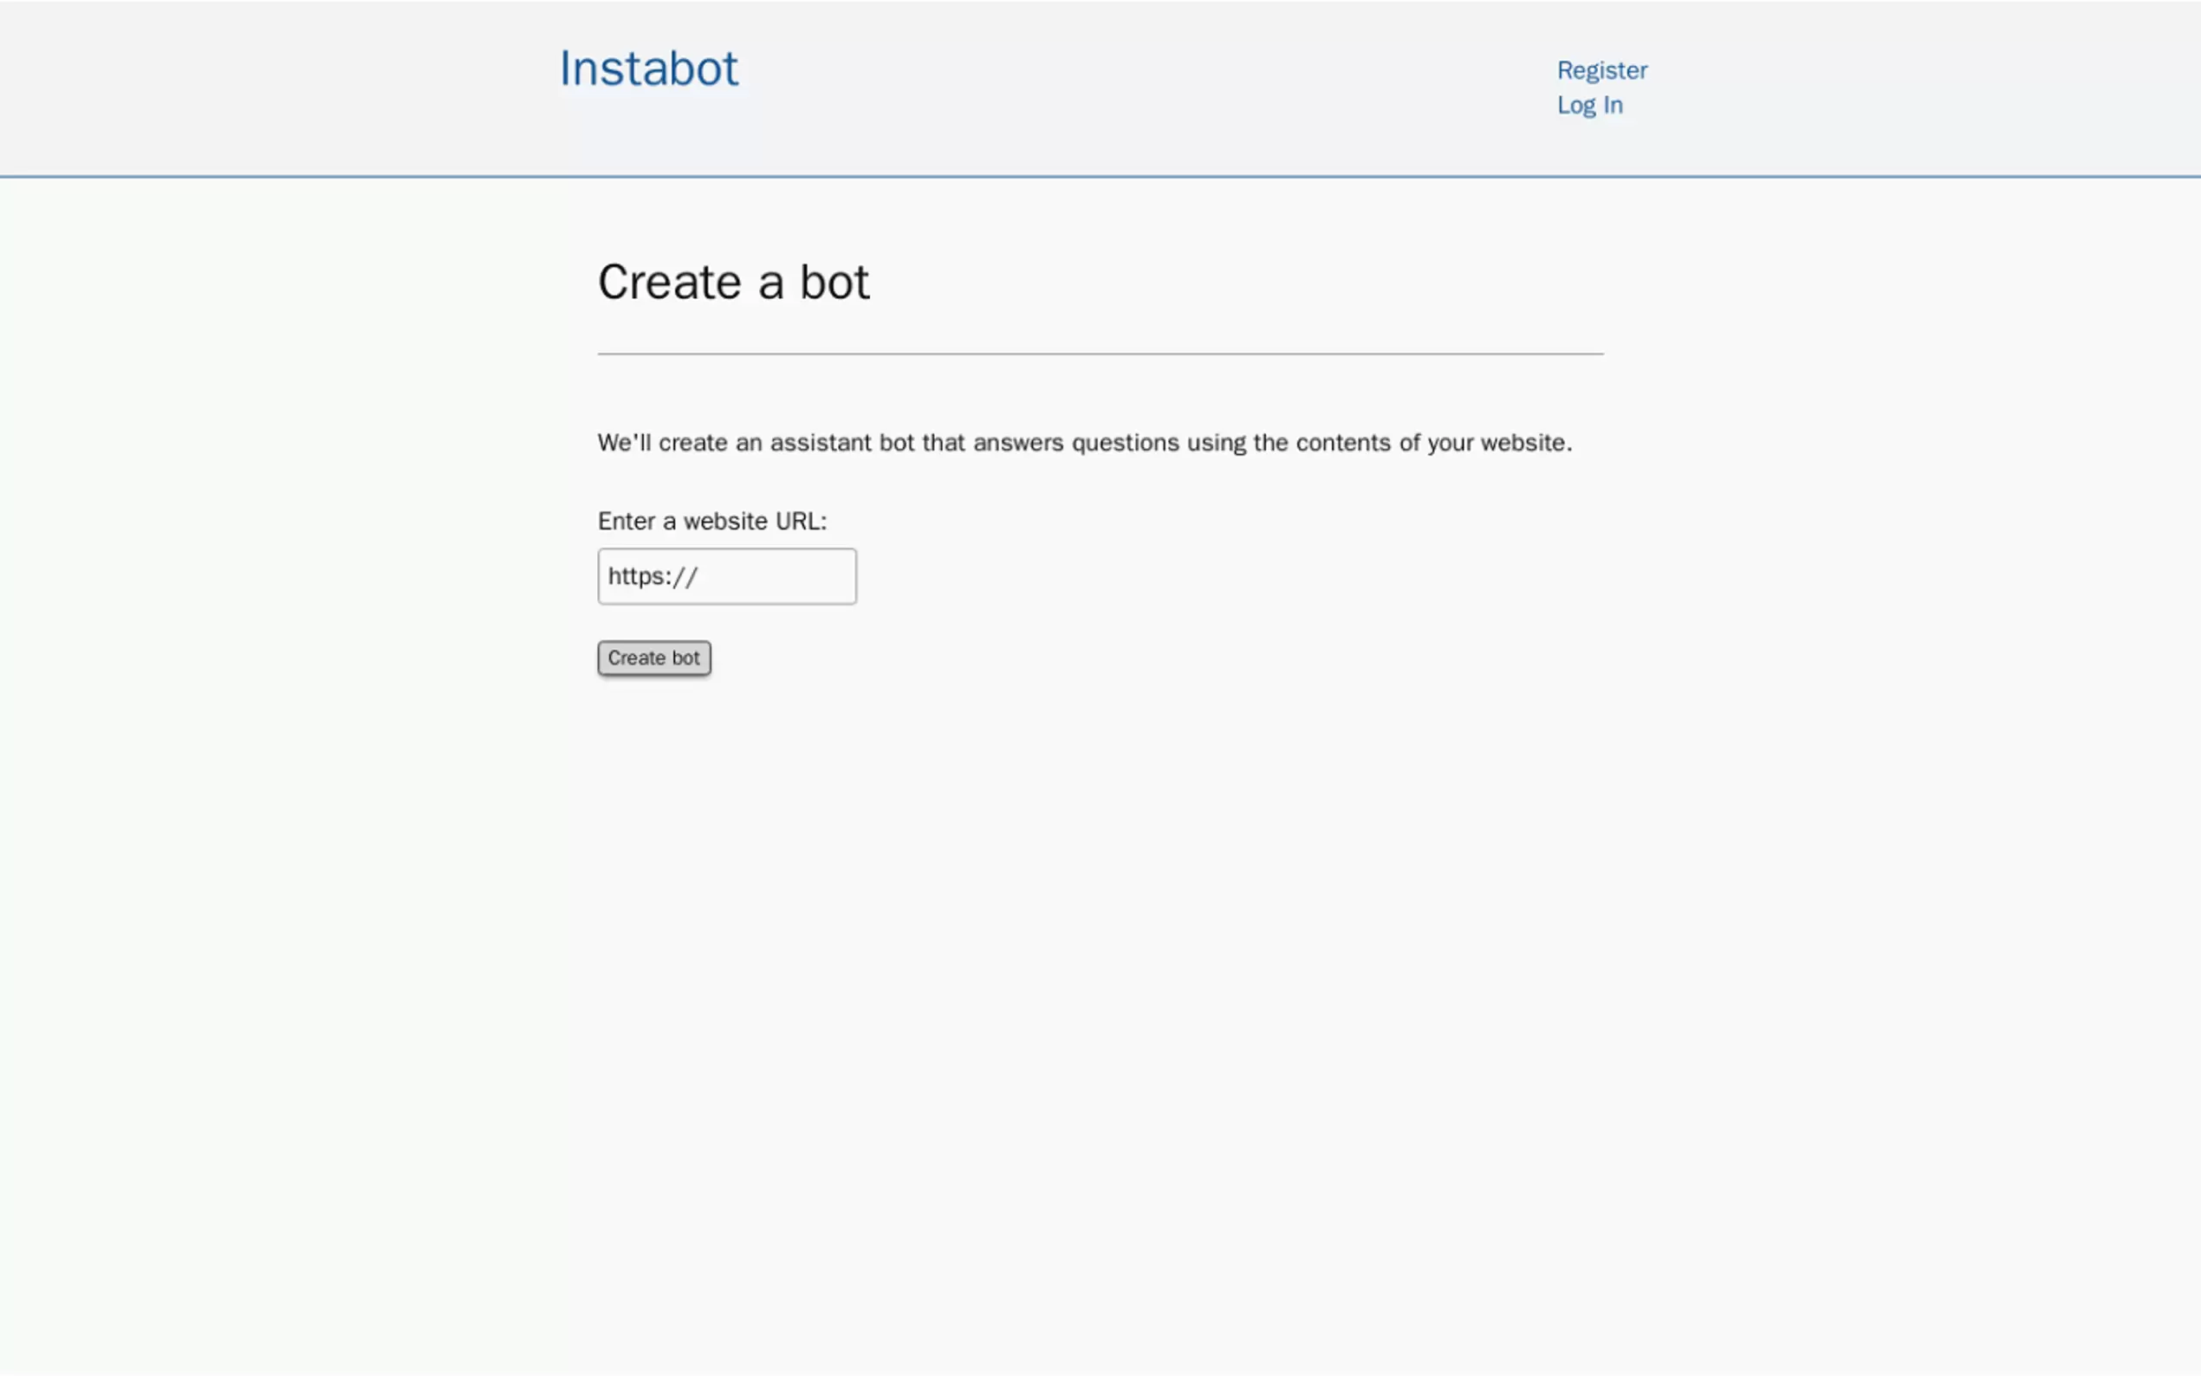Click the "Create a bot" page heading
Viewport: 2201px width, 1376px height.
[x=732, y=282]
